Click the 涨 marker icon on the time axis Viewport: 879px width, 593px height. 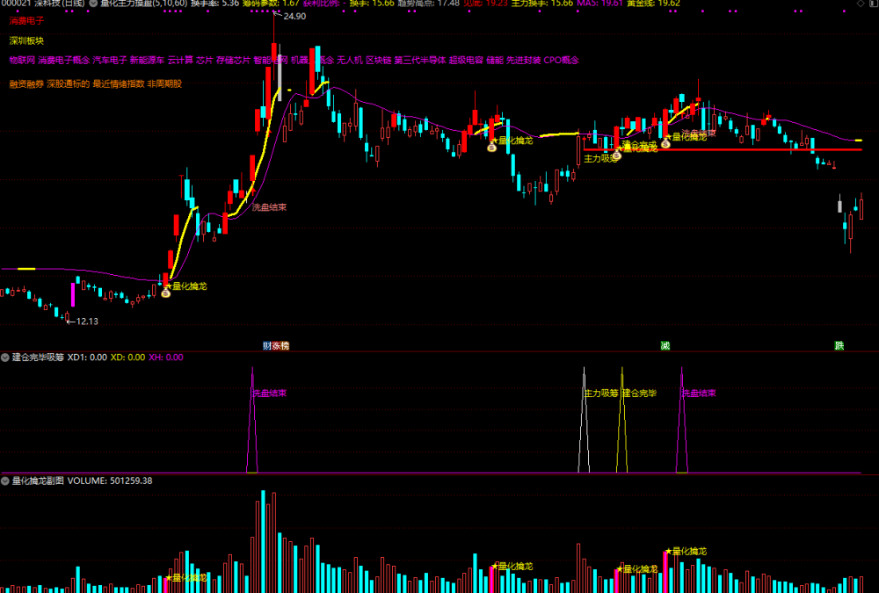tap(276, 346)
